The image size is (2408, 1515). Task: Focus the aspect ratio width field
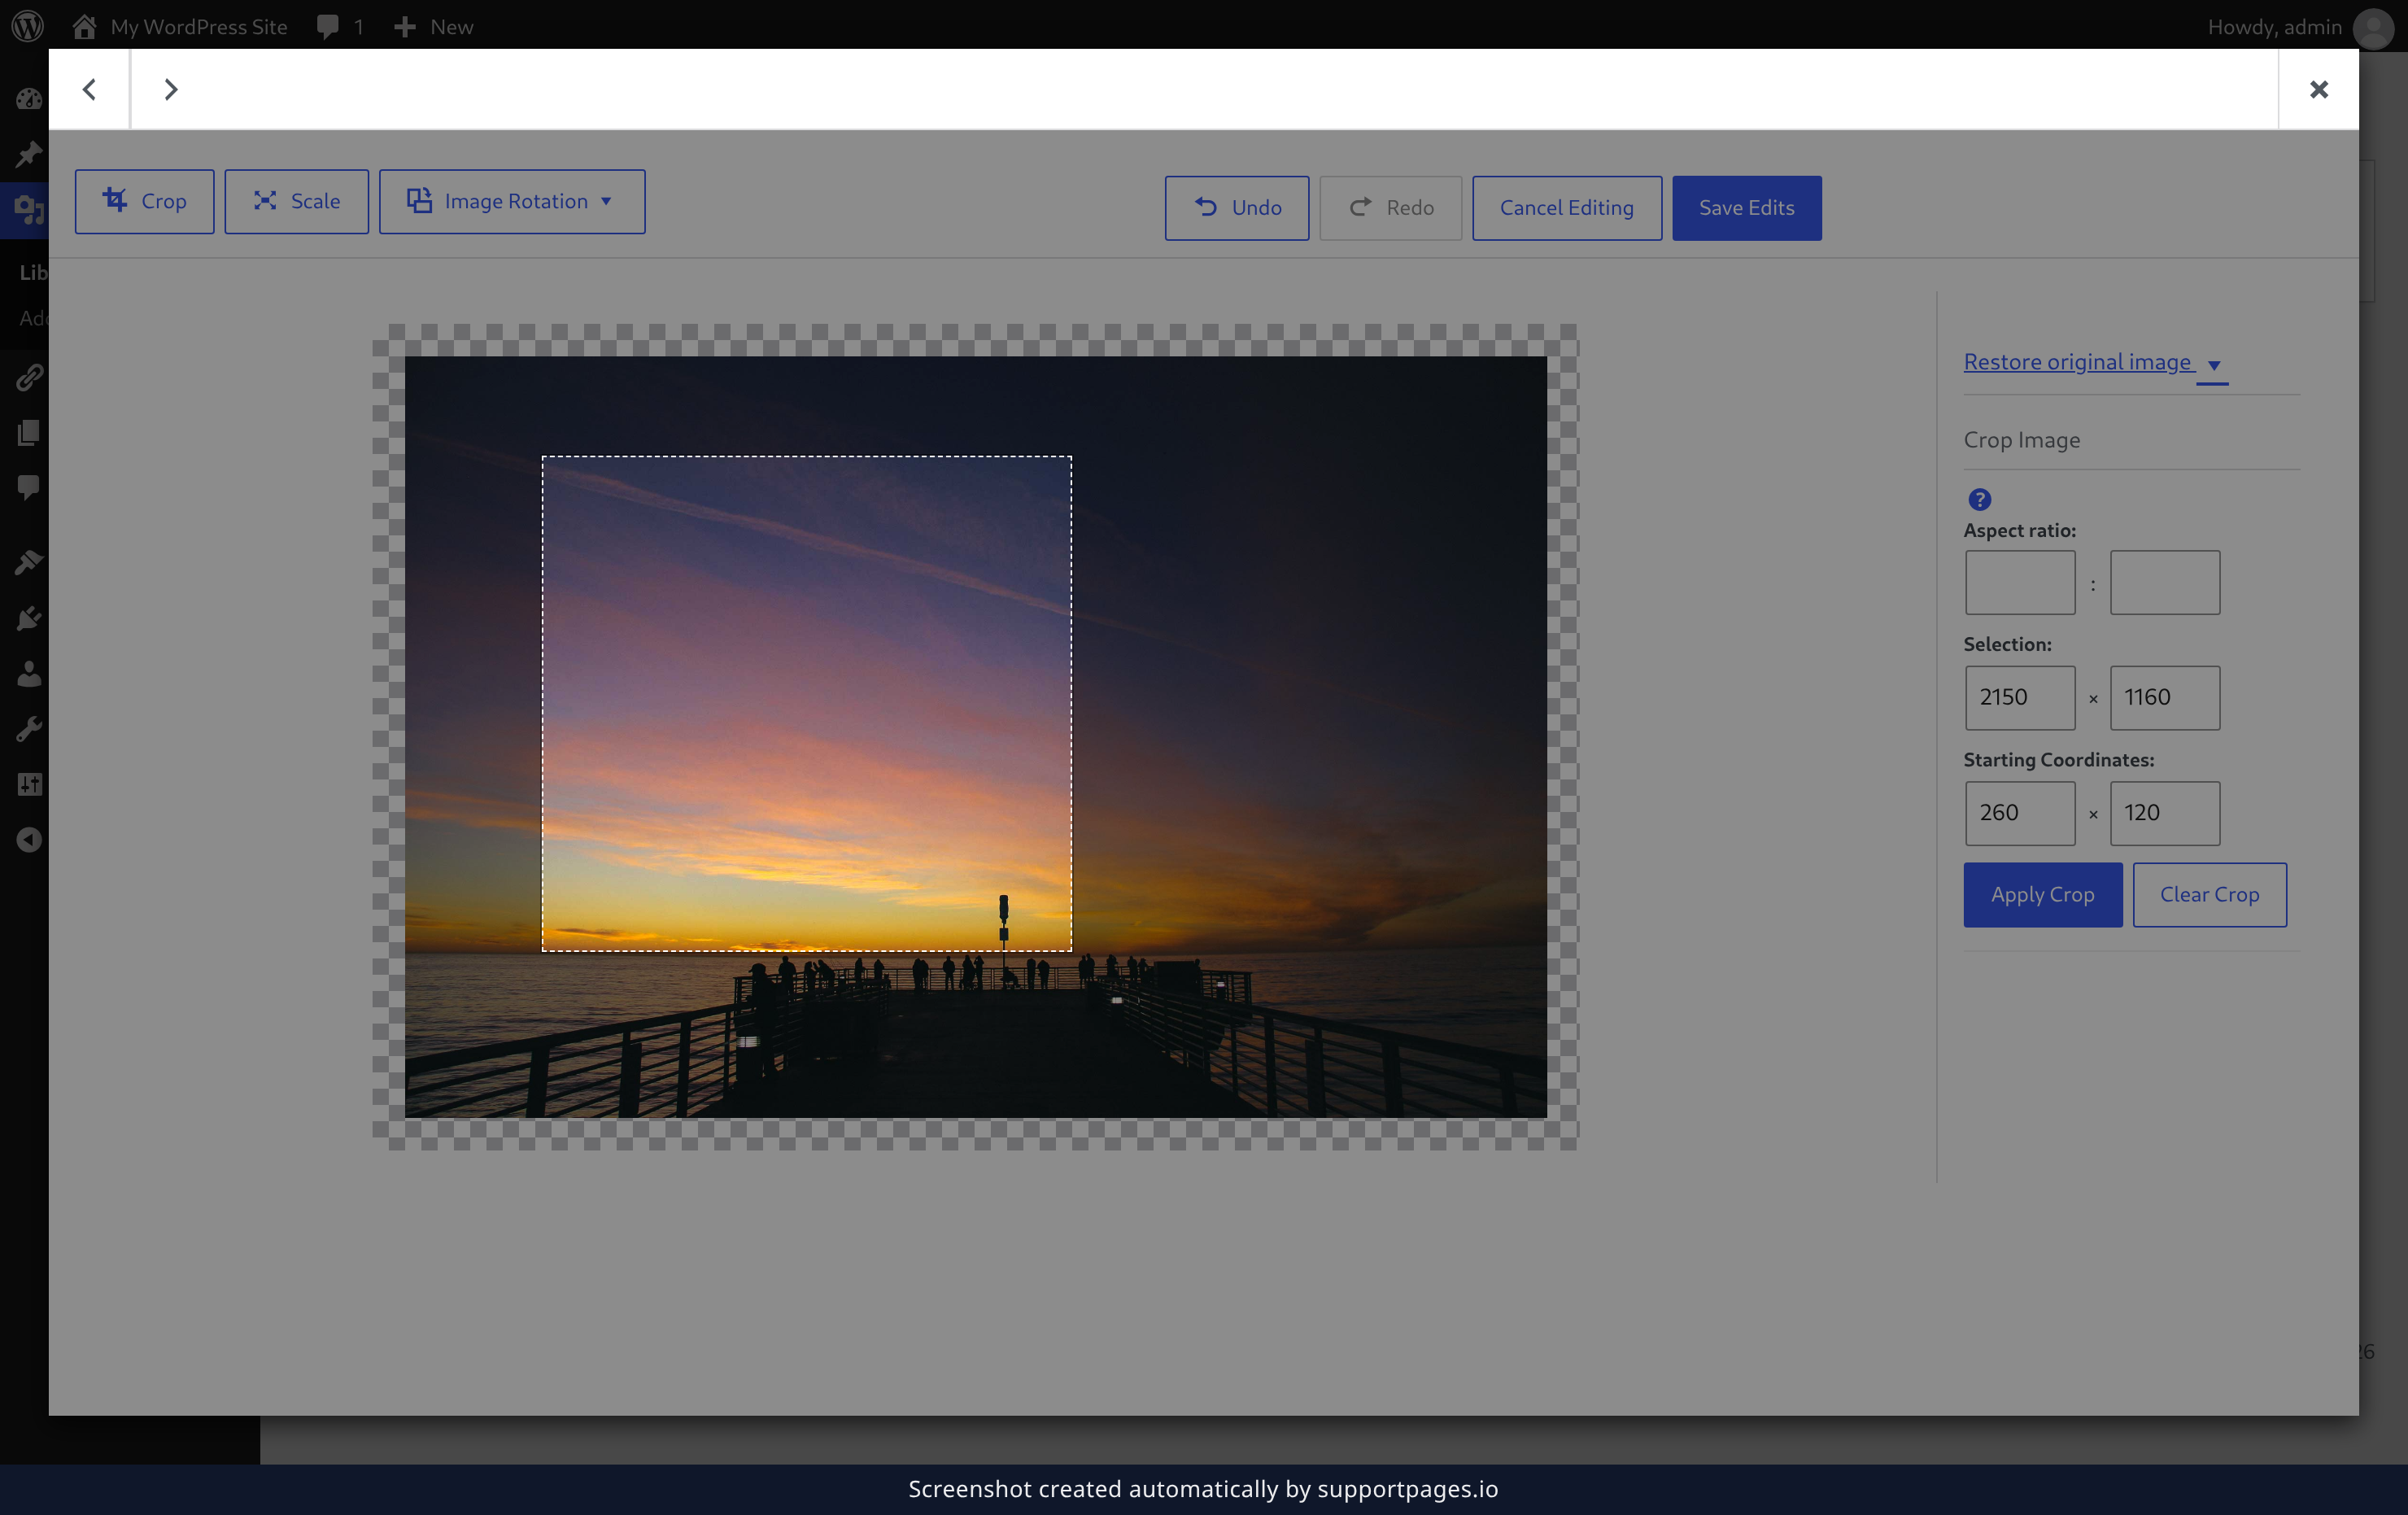pyautogui.click(x=2019, y=582)
